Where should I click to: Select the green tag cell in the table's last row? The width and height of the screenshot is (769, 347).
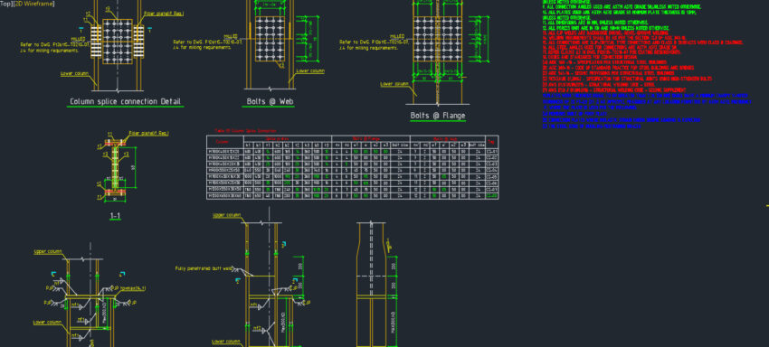(491, 195)
